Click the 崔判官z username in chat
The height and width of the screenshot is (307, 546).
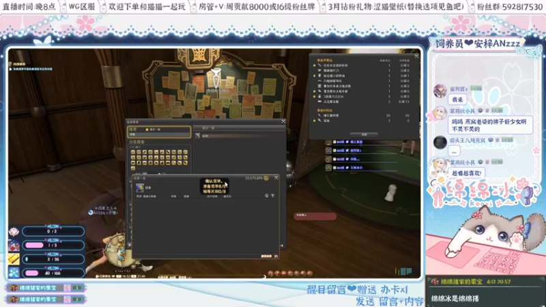pyautogui.click(x=459, y=89)
